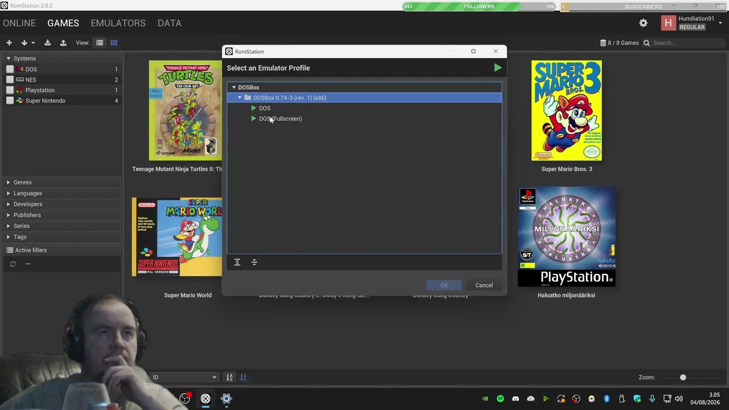Sort games descending Z to A
729x410 pixels.
point(244,377)
